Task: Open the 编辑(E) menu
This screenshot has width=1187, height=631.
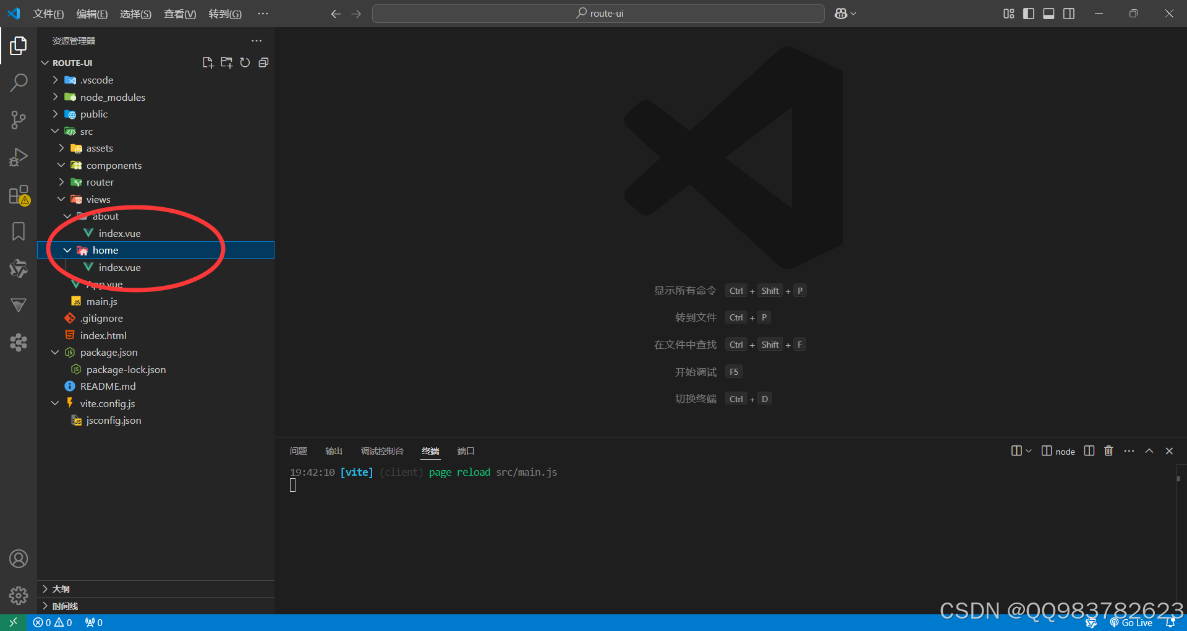Action: (92, 14)
